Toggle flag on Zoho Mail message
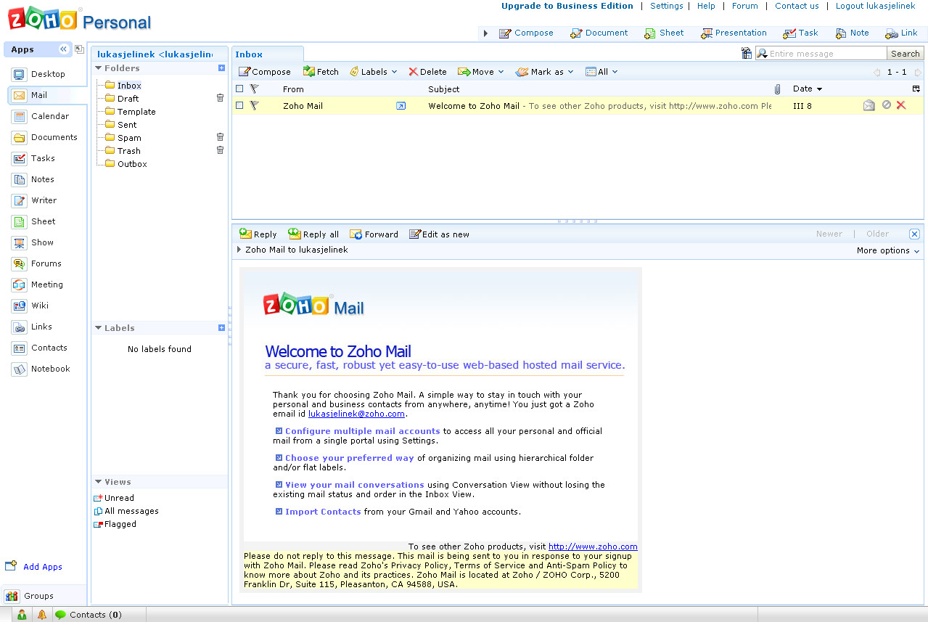This screenshot has height=622, width=928. click(x=254, y=105)
